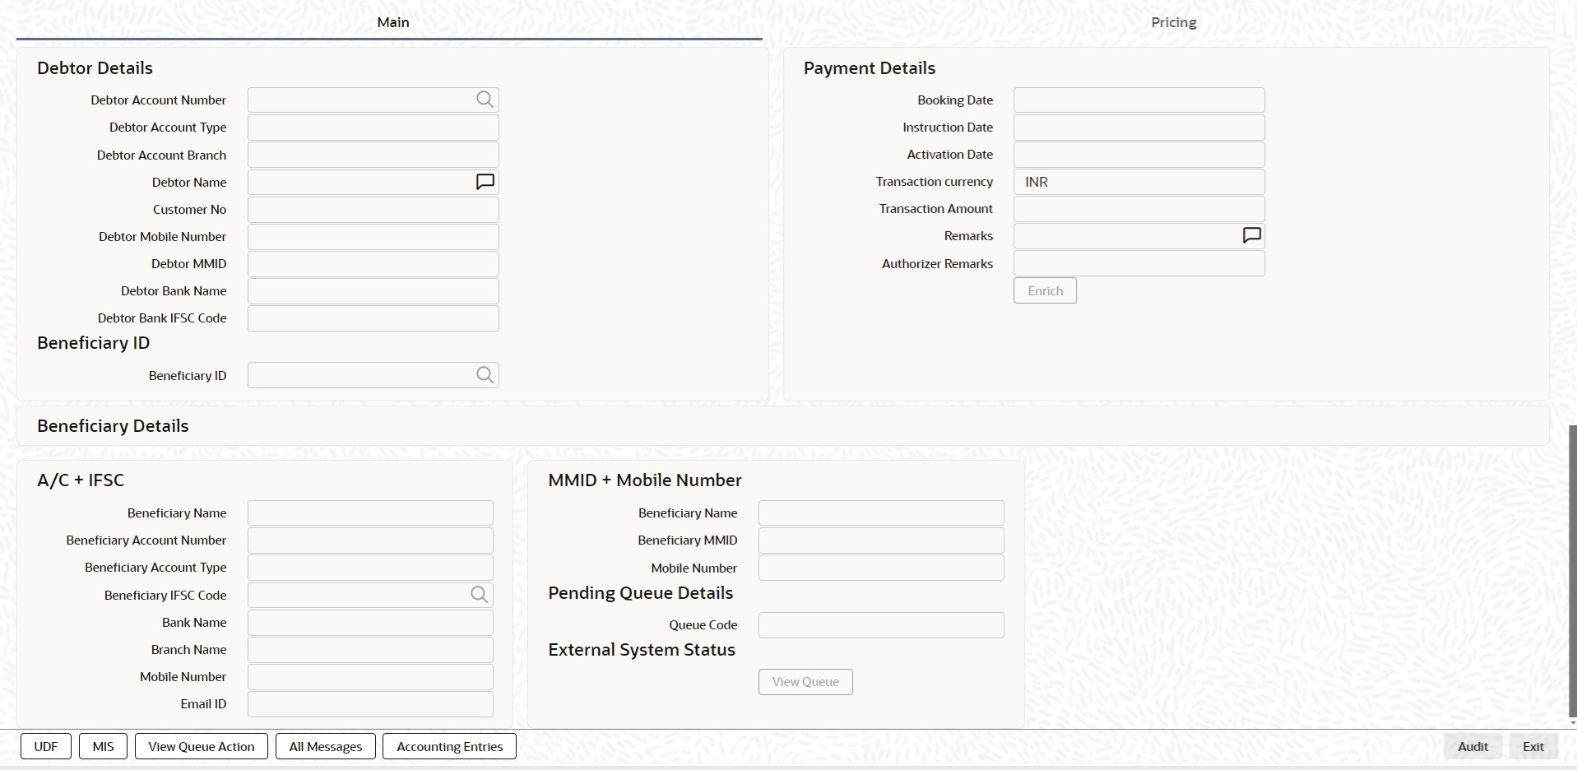Open the UDF sub-screen
This screenshot has height=770, width=1577.
[46, 747]
